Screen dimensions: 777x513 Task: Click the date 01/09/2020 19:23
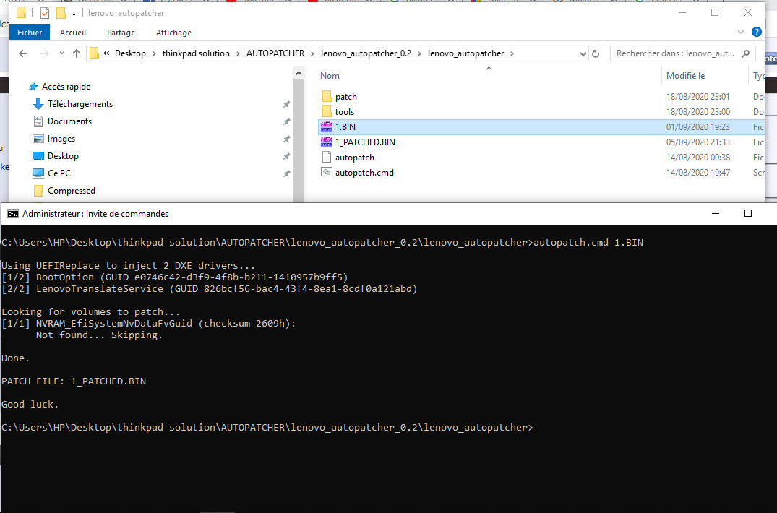pos(697,127)
